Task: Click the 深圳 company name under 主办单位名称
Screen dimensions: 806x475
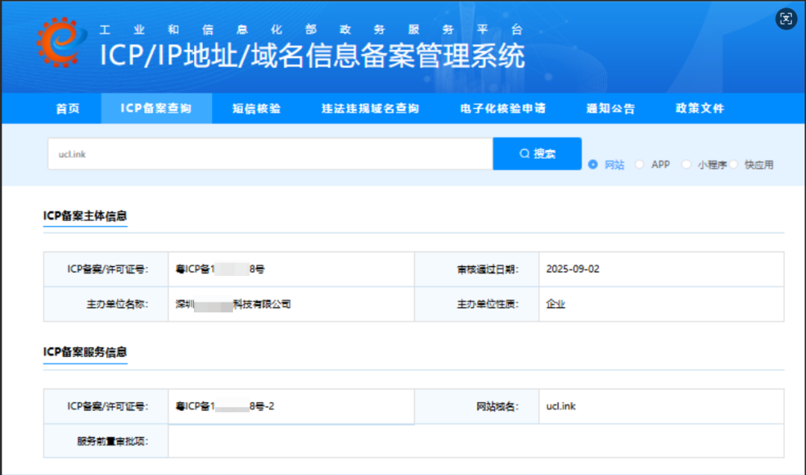Action: click(233, 304)
